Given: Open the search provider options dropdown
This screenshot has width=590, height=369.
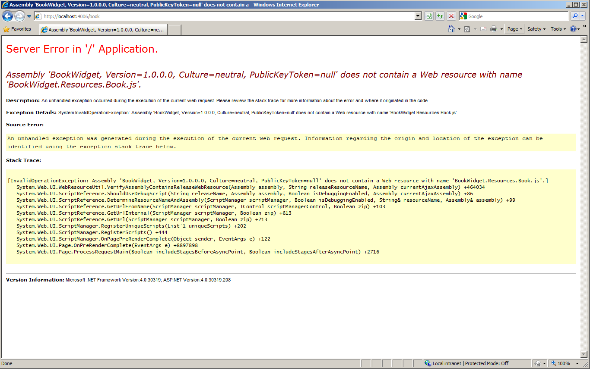Looking at the screenshot, I should pos(583,16).
